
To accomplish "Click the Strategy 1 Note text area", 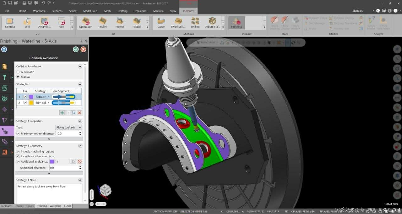I will point(49,193).
